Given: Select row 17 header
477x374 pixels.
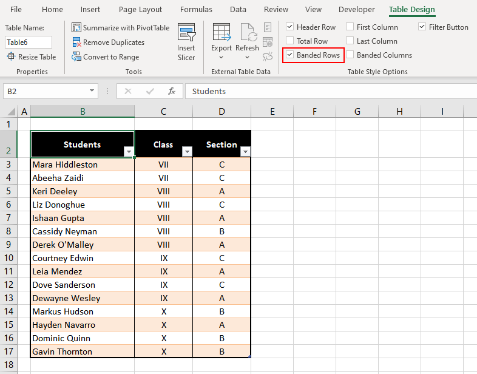Looking at the screenshot, I should [x=8, y=352].
